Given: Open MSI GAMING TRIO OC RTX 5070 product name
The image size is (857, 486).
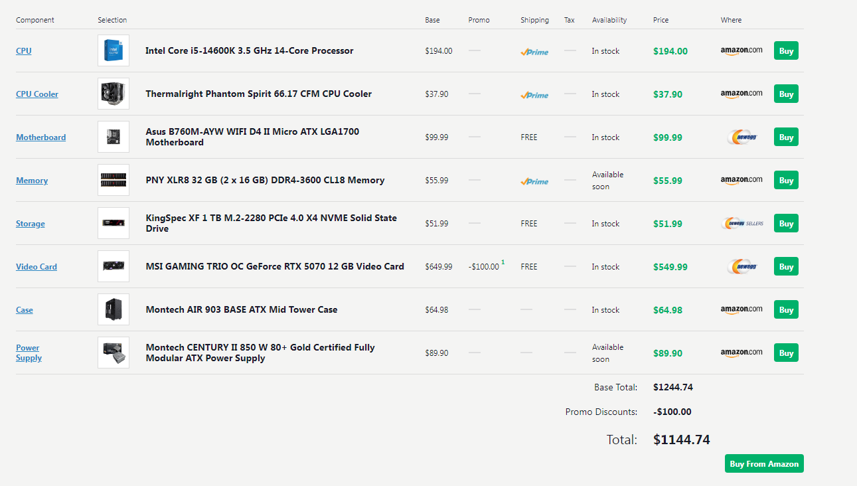Looking at the screenshot, I should pos(275,266).
